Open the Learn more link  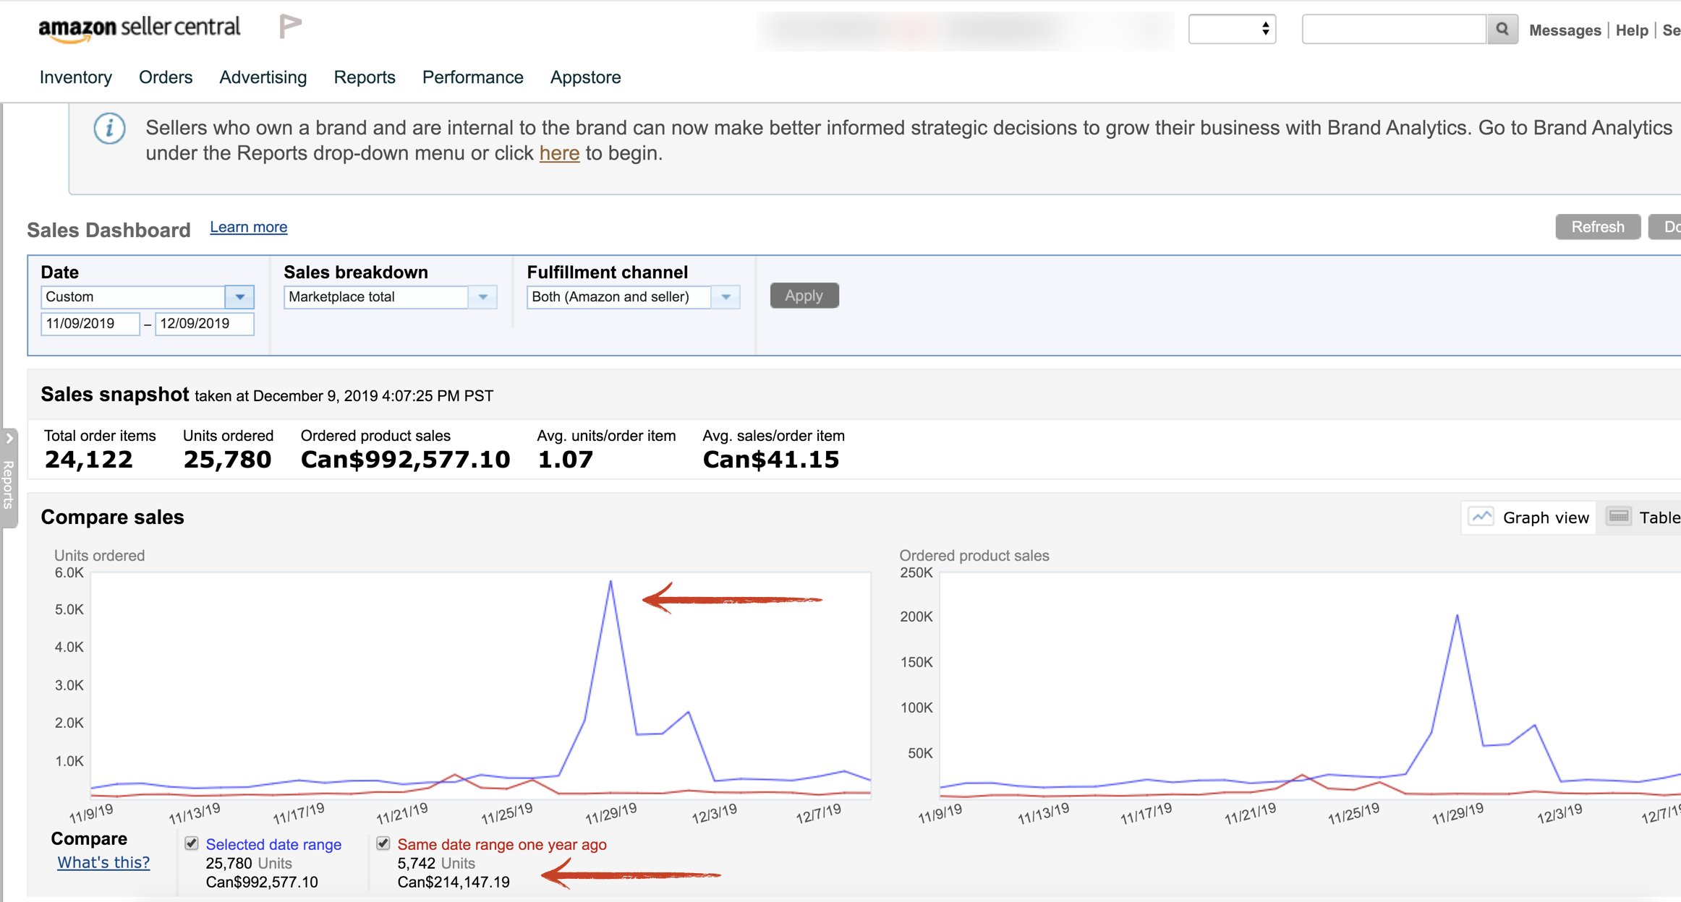click(249, 227)
